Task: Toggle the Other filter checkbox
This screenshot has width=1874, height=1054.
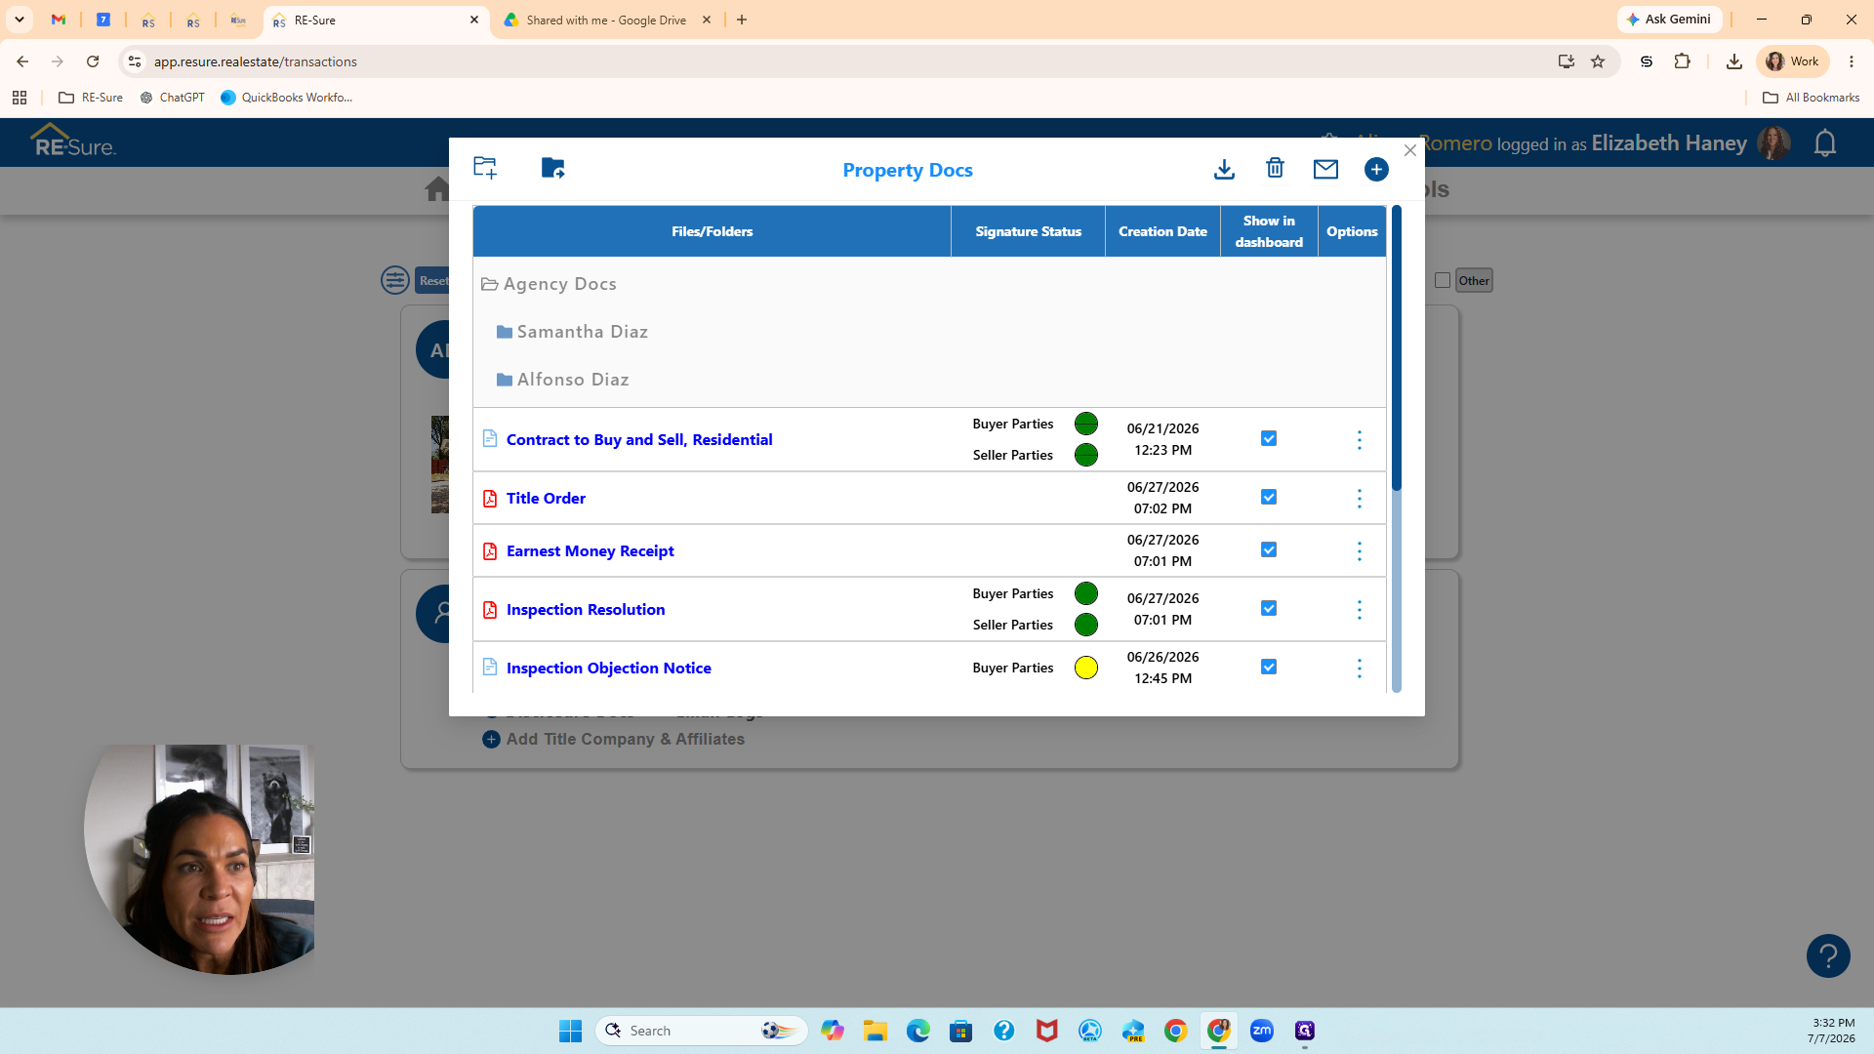Action: (1443, 280)
